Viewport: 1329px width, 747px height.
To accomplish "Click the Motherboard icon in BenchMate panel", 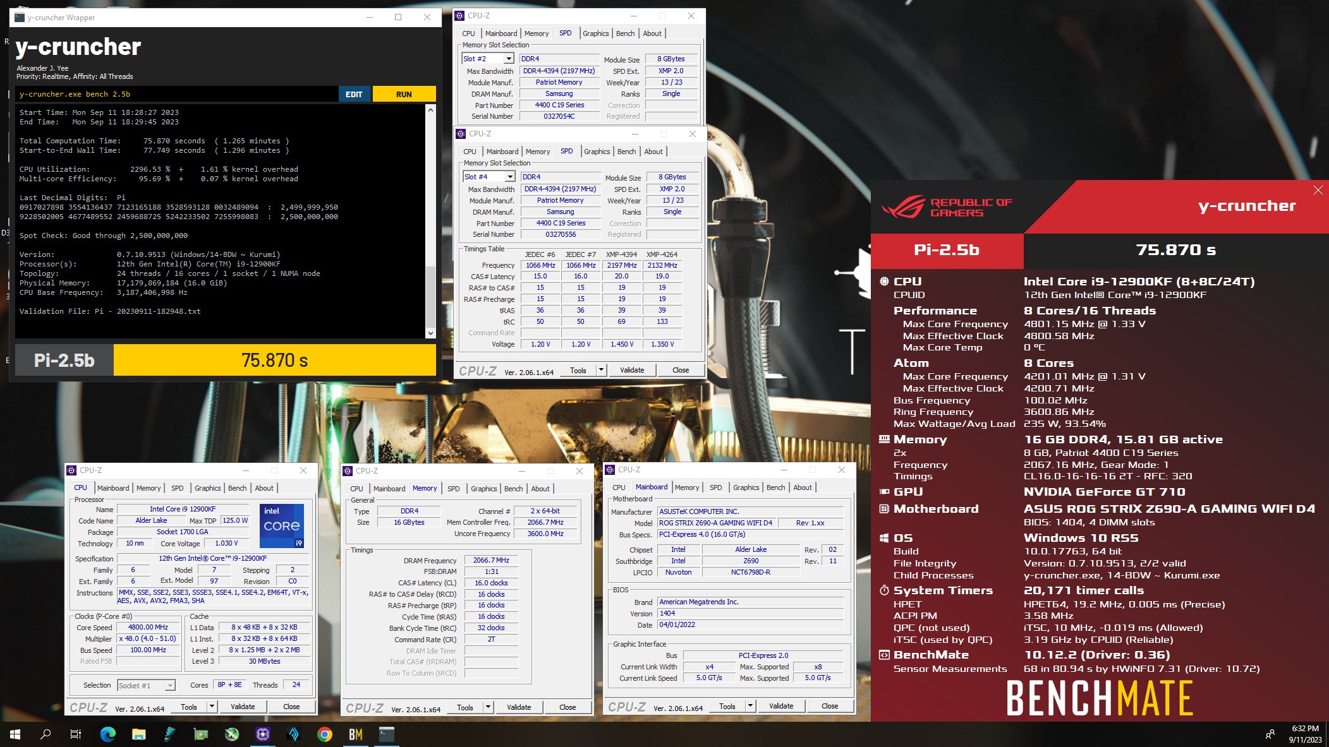I will coord(884,508).
